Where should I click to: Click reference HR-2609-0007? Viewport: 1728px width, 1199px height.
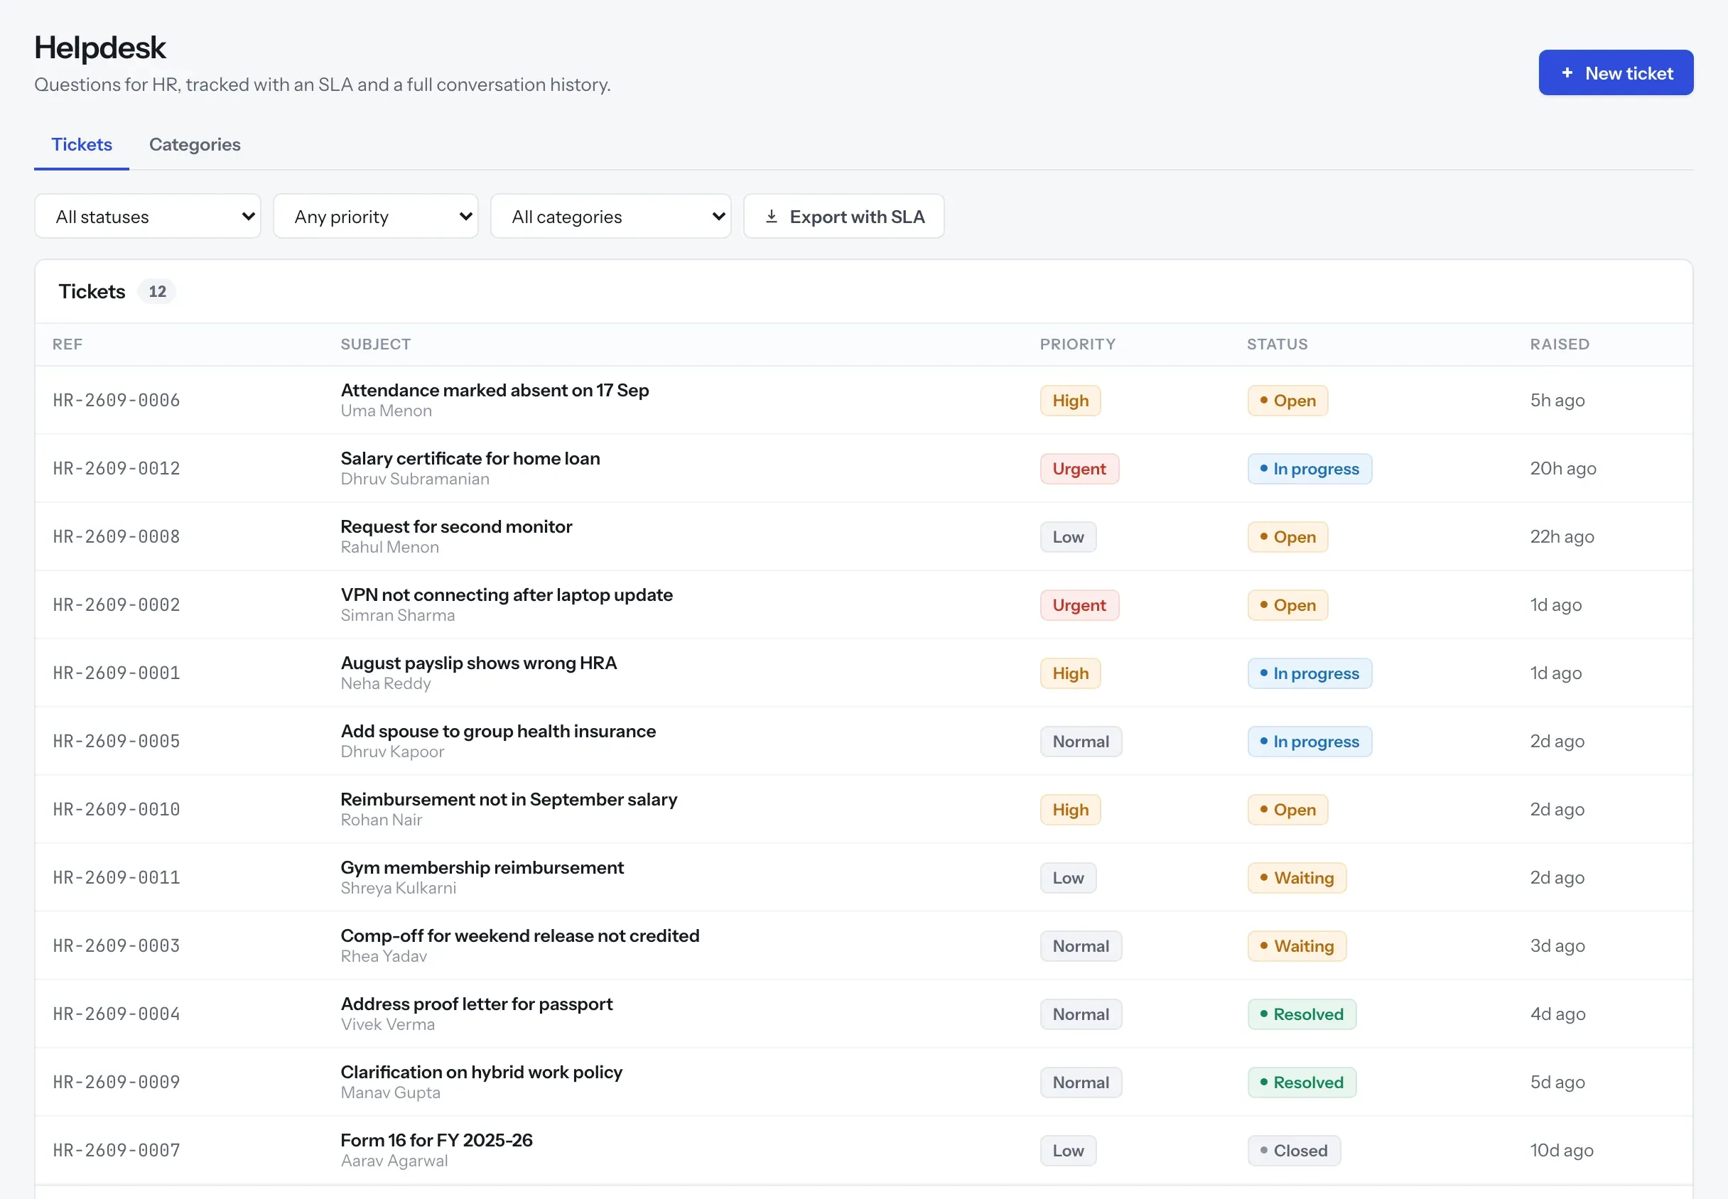117,1150
